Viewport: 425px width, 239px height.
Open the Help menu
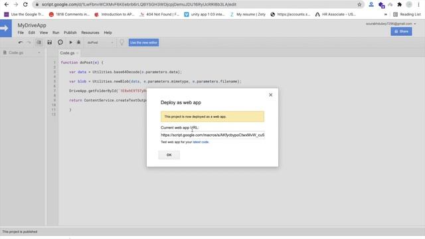108,33
